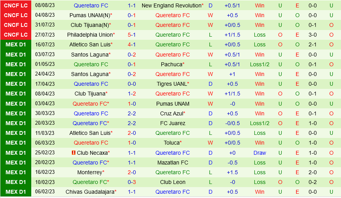
Task: Click the CNCF LC badge dated 08/08/23
Action: [x=16, y=5]
